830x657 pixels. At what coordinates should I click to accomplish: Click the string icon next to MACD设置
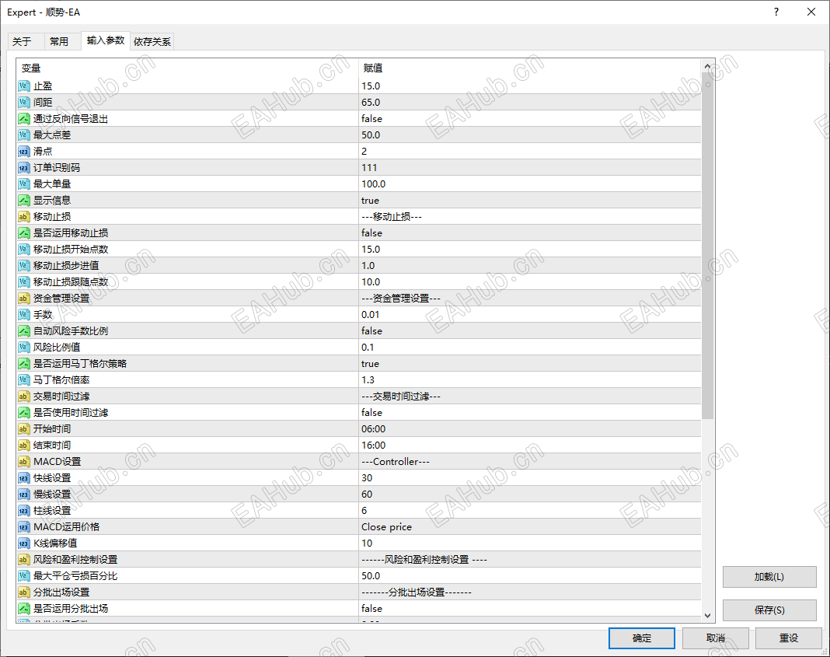pyautogui.click(x=23, y=461)
